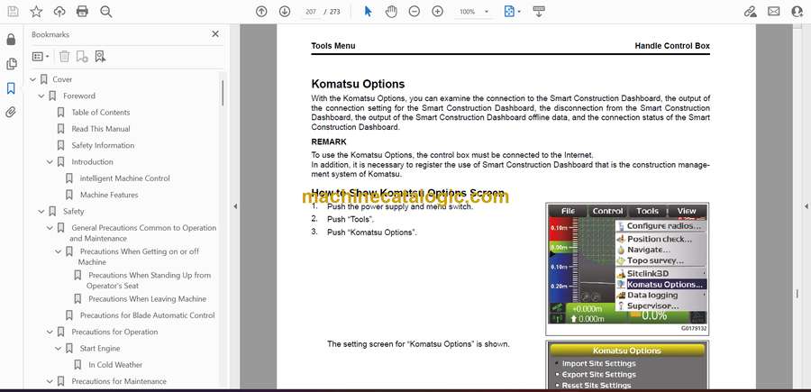Viewport: 811px width, 392px height.
Task: Activate the hand pan tool
Action: tap(391, 12)
